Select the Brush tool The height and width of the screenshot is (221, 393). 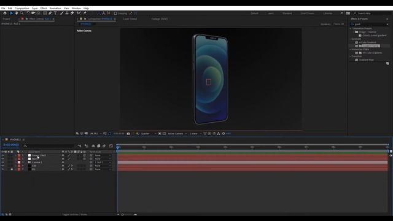pyautogui.click(x=61, y=13)
